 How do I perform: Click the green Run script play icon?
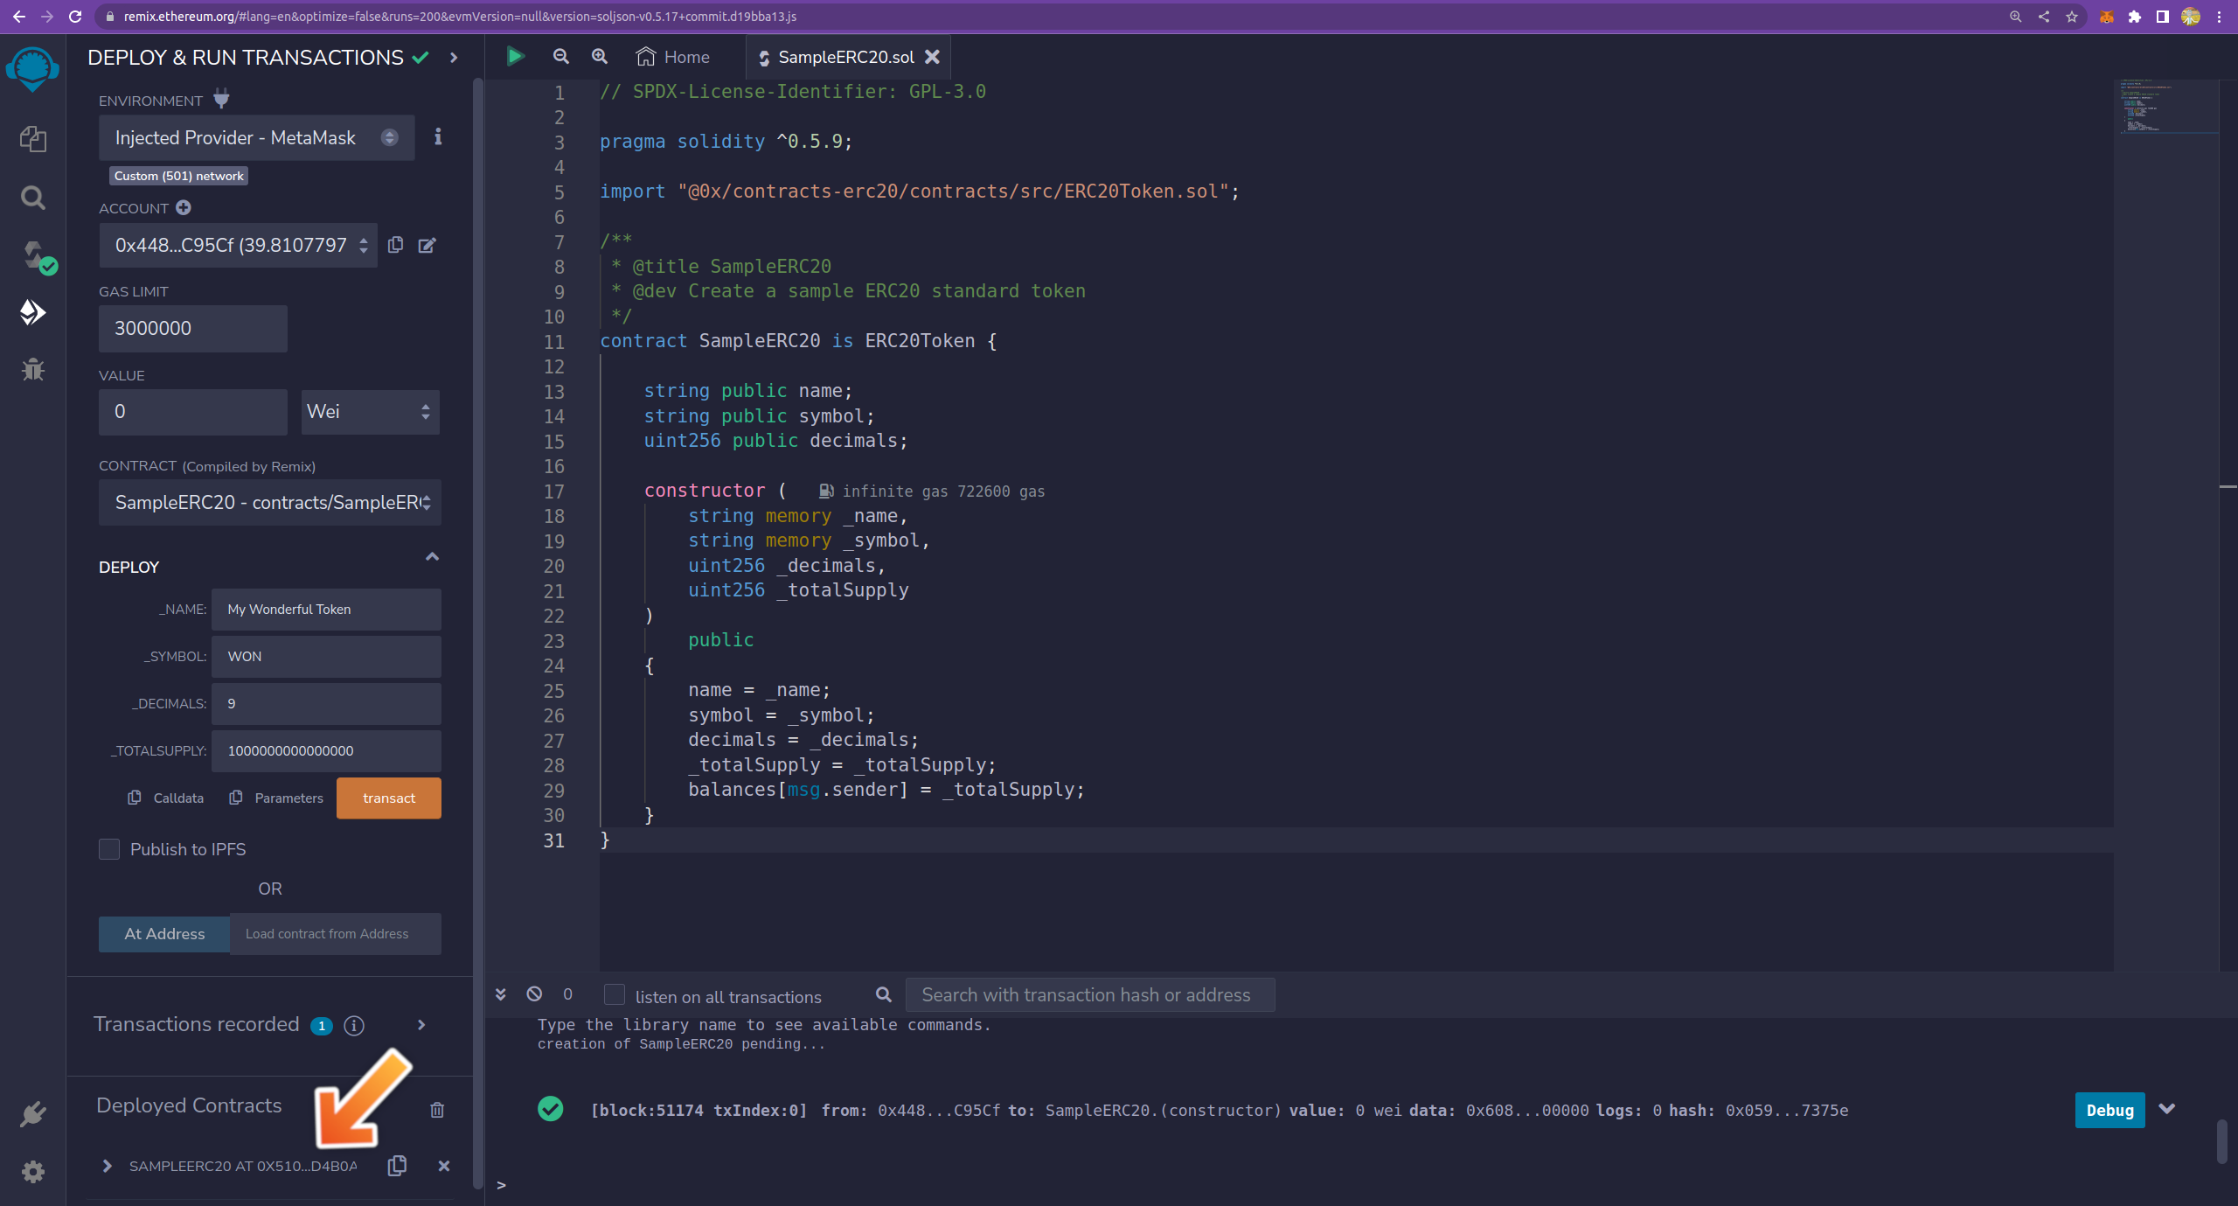tap(515, 57)
